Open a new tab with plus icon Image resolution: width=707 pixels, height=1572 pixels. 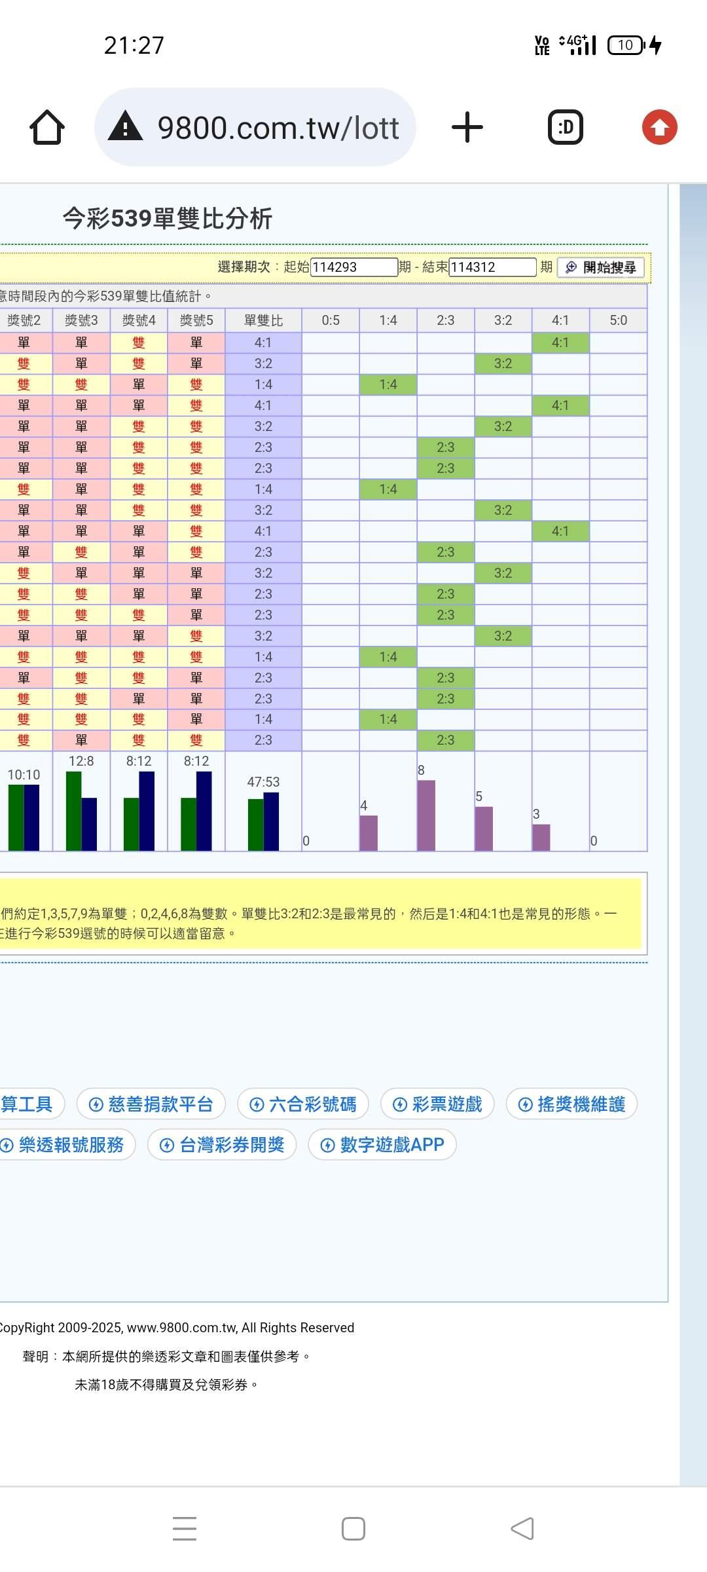[x=467, y=127]
